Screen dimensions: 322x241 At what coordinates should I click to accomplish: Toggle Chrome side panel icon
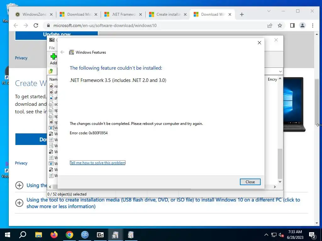tap(292, 25)
